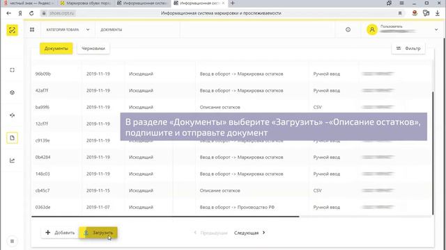Click 'Ввод в оборот -> Производство РФ'
This screenshot has height=250, width=446.
[237, 207]
